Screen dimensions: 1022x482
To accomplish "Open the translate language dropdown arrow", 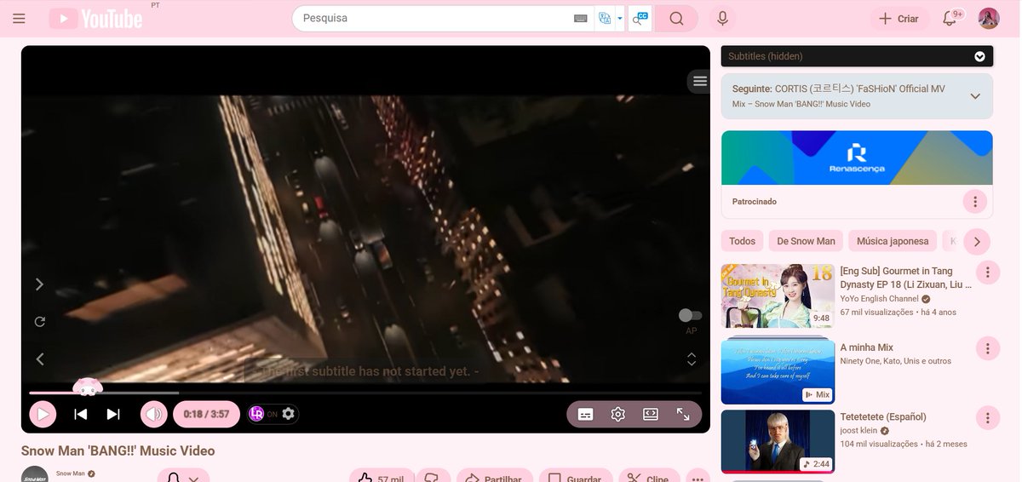I will point(620,19).
